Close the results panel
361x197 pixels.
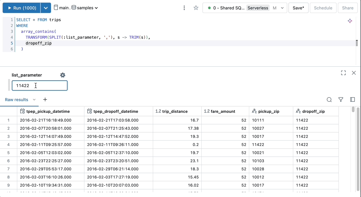[x=354, y=73]
